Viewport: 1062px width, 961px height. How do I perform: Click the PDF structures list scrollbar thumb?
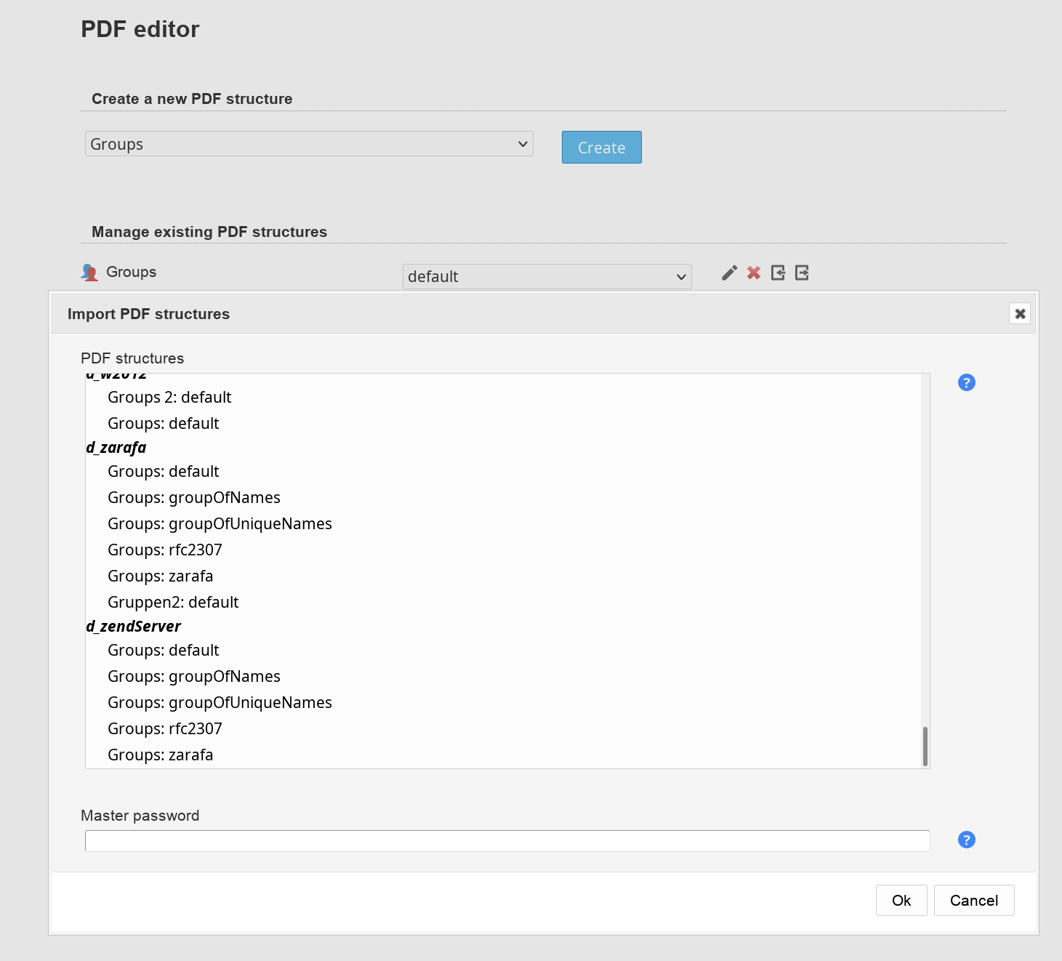tap(925, 746)
